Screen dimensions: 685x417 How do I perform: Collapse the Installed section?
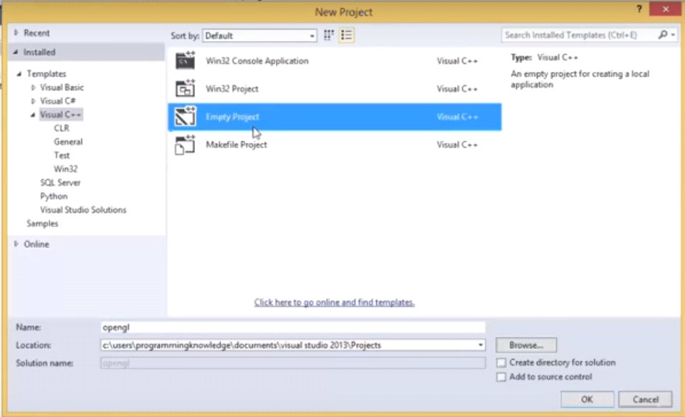(x=16, y=52)
